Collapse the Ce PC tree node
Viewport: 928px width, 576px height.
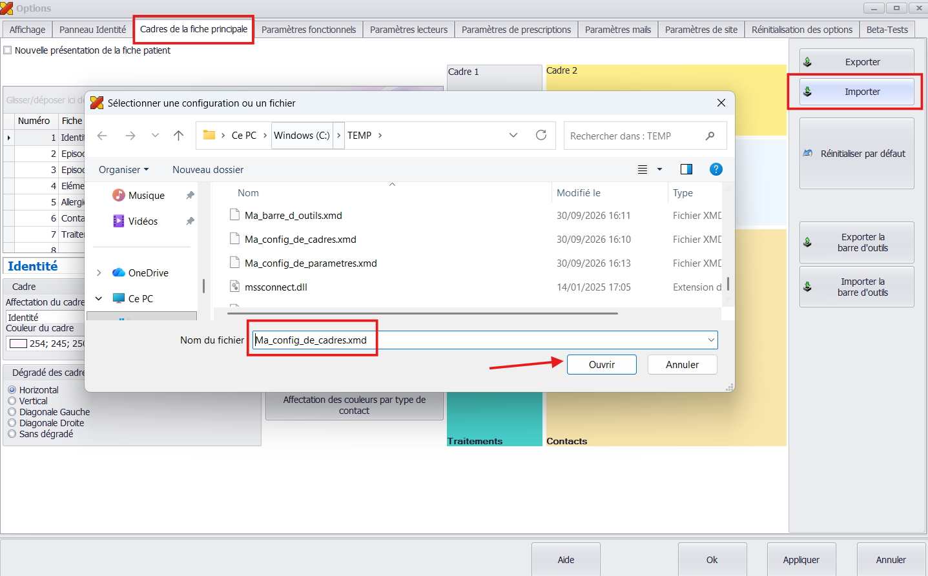[99, 298]
